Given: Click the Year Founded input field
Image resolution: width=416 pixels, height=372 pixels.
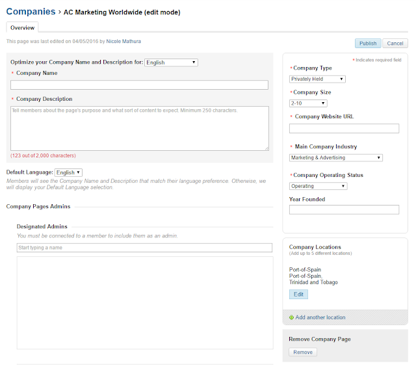Looking at the screenshot, I should 344,209.
